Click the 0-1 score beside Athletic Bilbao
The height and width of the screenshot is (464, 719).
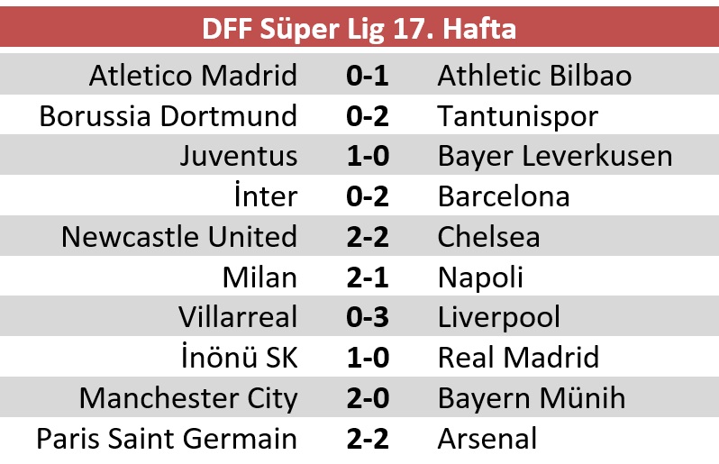coord(368,75)
